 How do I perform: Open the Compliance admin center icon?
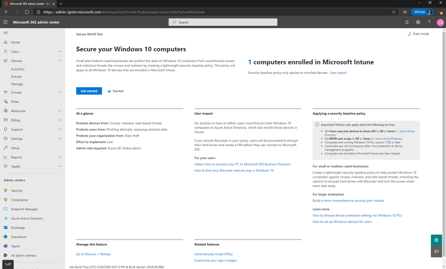coord(5,200)
